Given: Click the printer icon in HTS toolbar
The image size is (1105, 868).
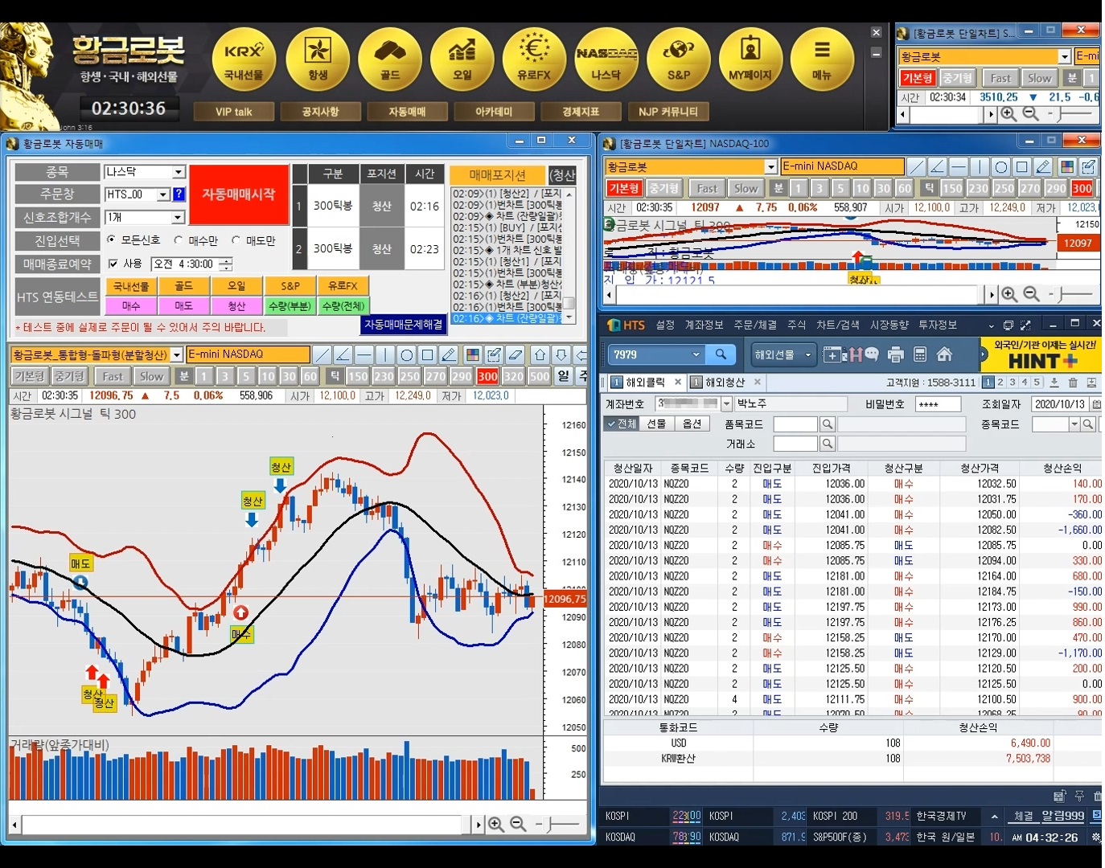Looking at the screenshot, I should (x=896, y=354).
